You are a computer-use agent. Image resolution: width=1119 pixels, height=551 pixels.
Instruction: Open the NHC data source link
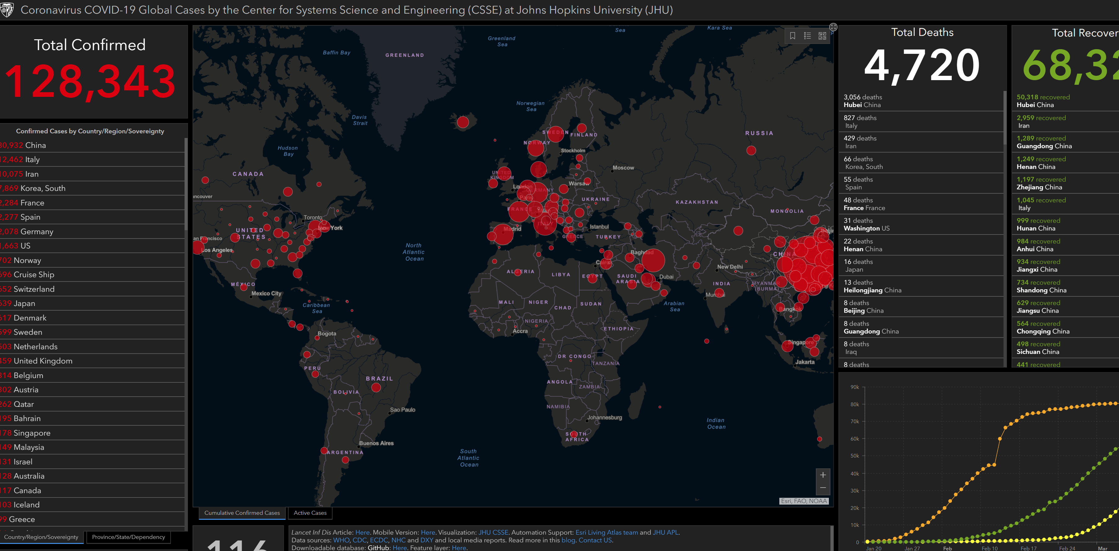point(398,540)
